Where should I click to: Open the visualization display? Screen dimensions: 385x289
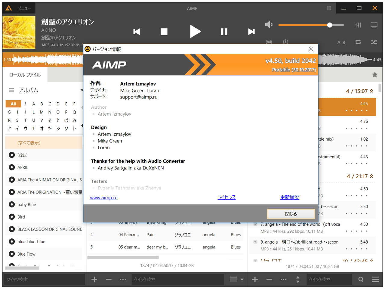point(374,25)
